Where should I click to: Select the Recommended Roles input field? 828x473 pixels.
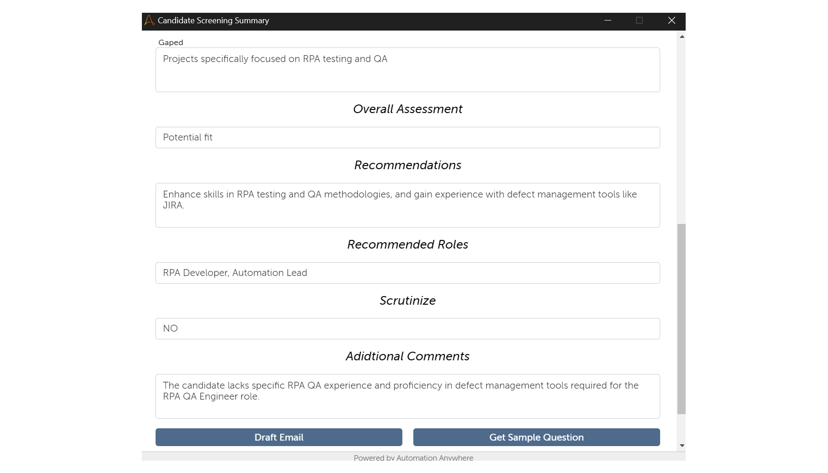(x=407, y=273)
